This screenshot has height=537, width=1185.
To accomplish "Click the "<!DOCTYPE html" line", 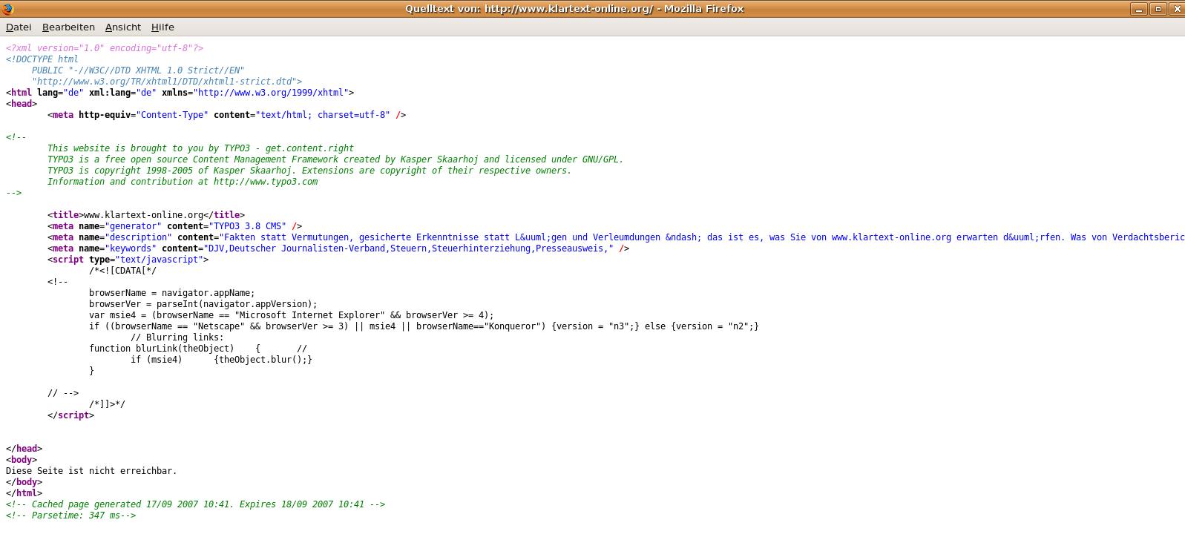I will pos(42,59).
